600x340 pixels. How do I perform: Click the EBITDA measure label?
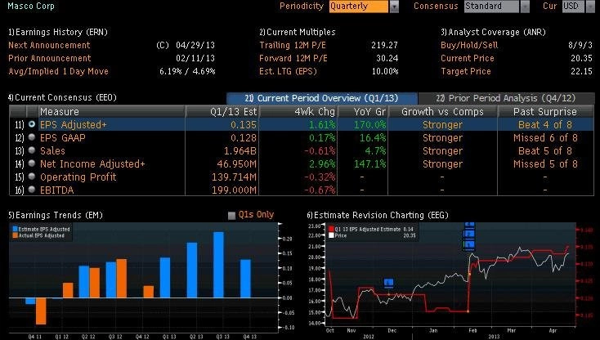[56, 190]
